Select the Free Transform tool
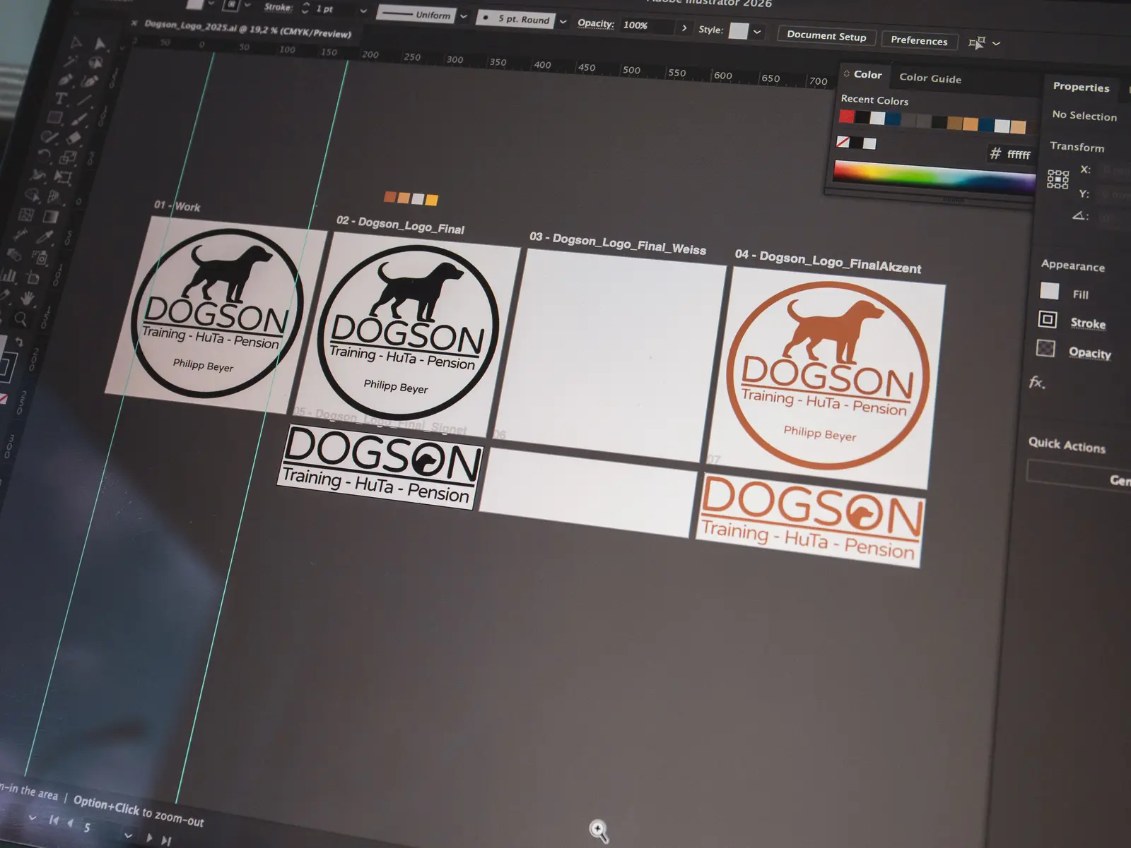Image resolution: width=1131 pixels, height=848 pixels. pyautogui.click(x=63, y=177)
